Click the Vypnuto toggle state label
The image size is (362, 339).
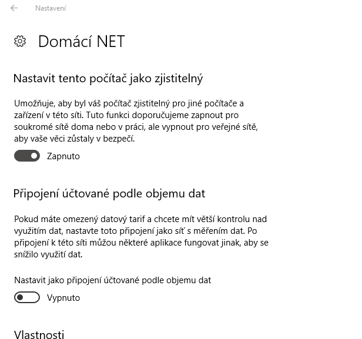pyautogui.click(x=63, y=298)
